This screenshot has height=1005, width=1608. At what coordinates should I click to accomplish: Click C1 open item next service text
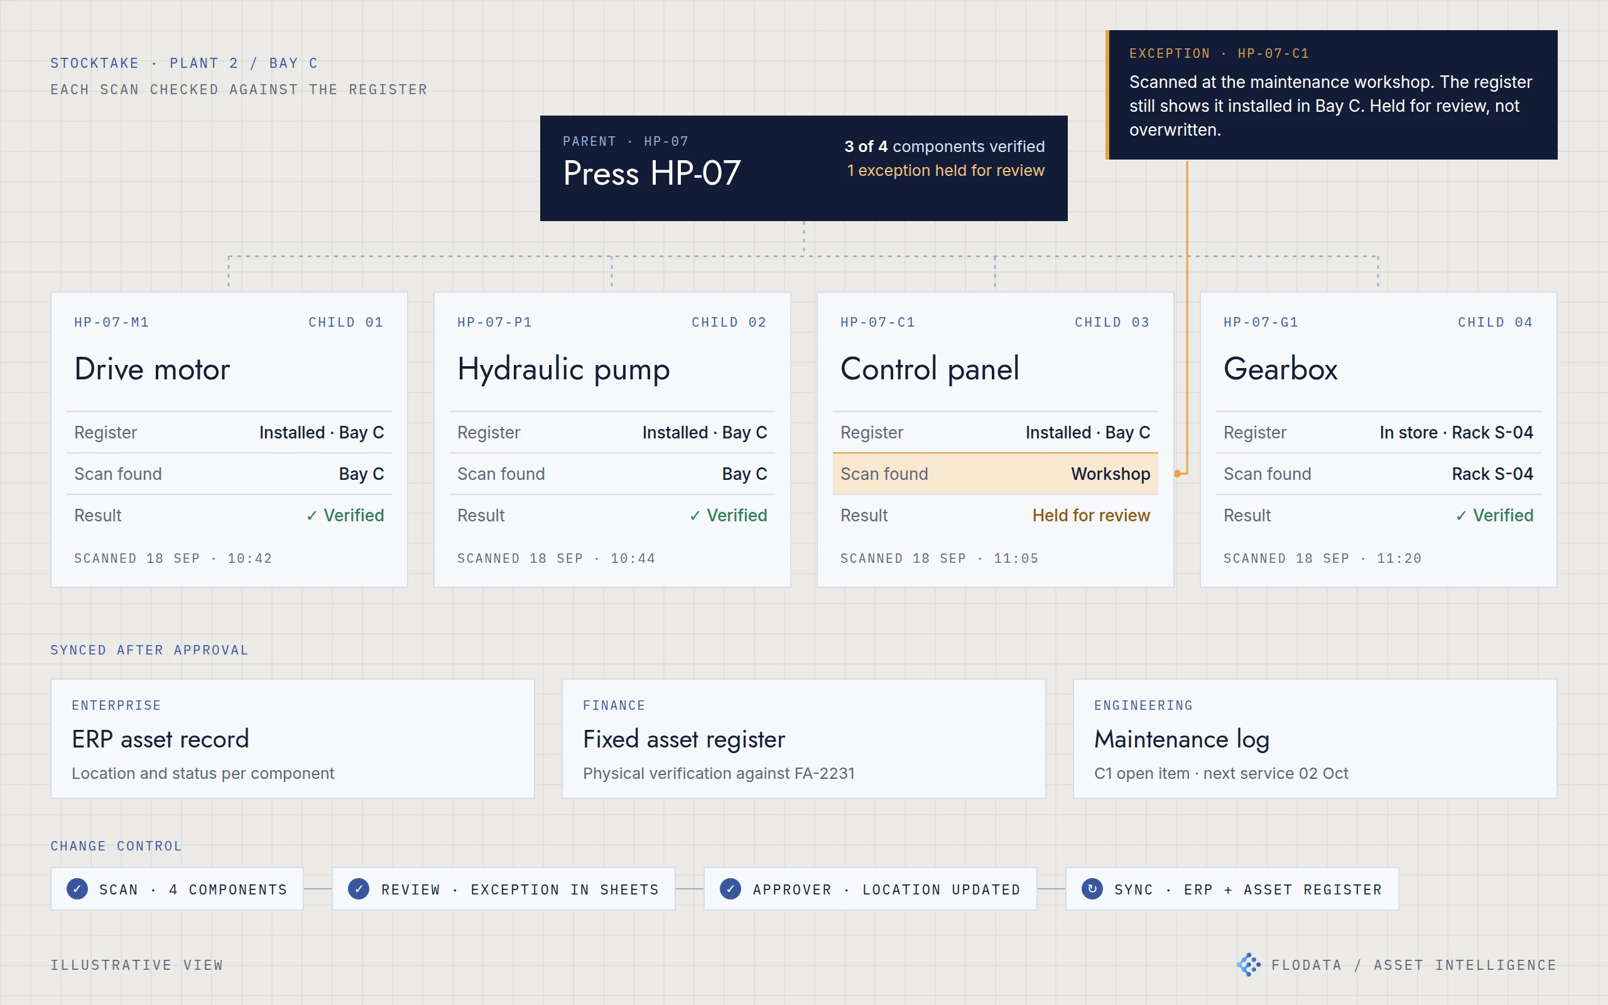click(1220, 774)
